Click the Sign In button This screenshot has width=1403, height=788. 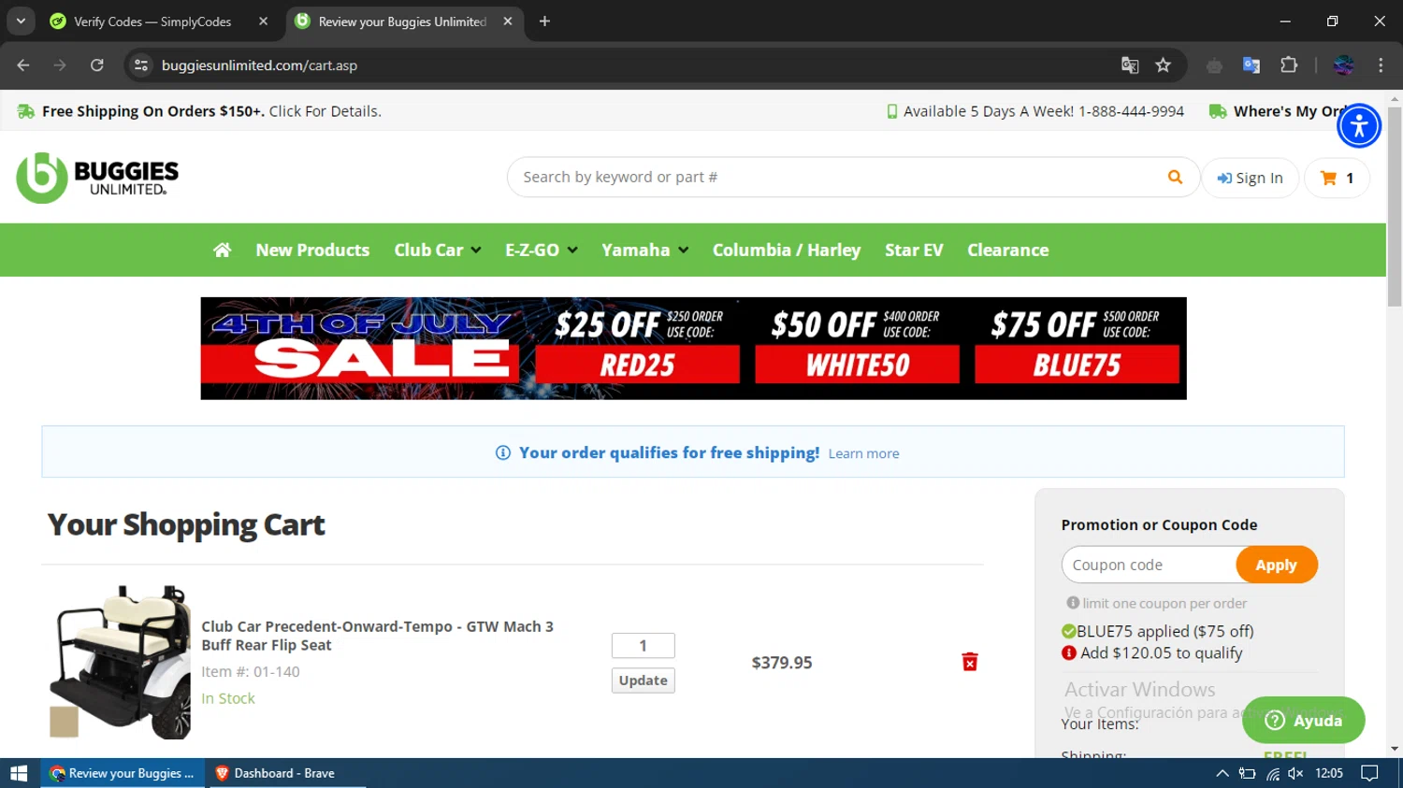click(1250, 178)
